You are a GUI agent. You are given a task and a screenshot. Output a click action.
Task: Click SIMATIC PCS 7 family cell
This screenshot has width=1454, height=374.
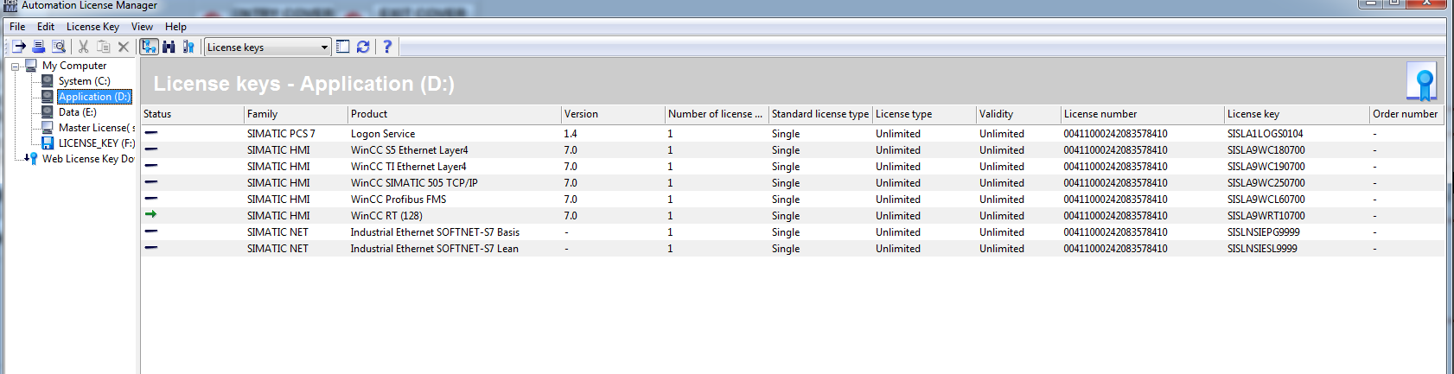click(281, 133)
